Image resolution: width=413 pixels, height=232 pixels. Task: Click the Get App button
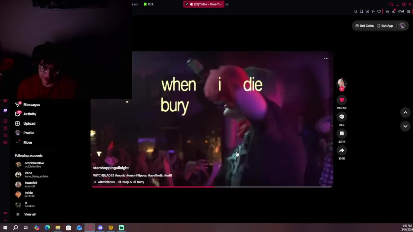pos(385,26)
